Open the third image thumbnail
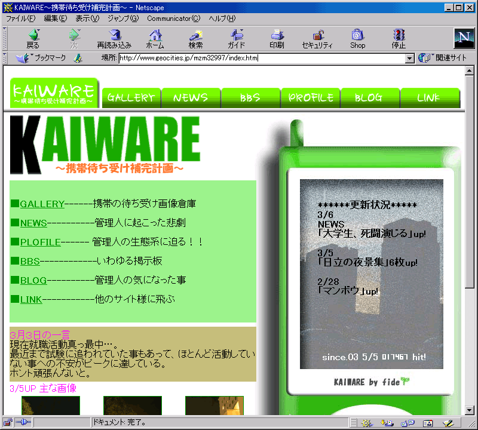Screen dimensions: 478x430 tap(215, 406)
